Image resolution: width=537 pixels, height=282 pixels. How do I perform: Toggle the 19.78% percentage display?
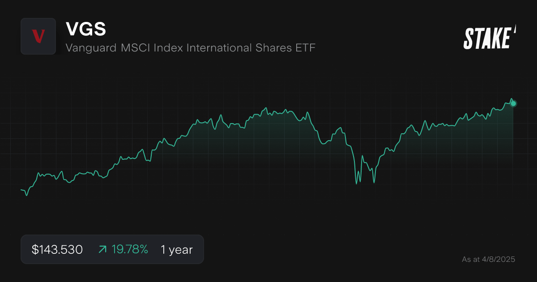(x=130, y=249)
